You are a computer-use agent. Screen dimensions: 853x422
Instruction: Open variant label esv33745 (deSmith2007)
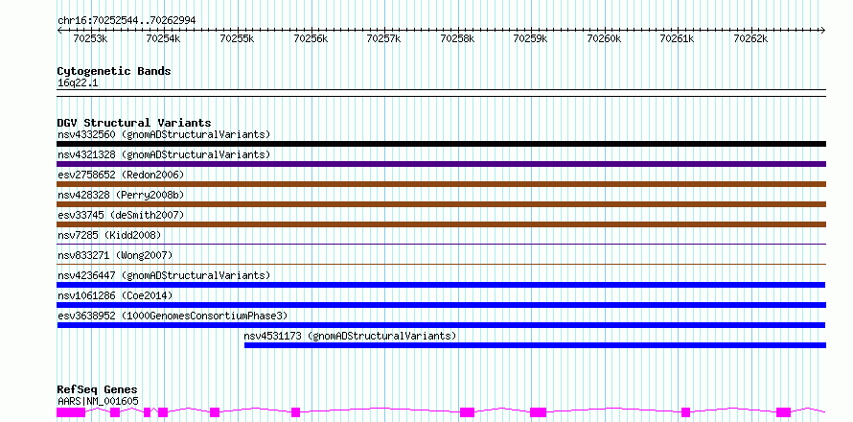pyautogui.click(x=121, y=215)
